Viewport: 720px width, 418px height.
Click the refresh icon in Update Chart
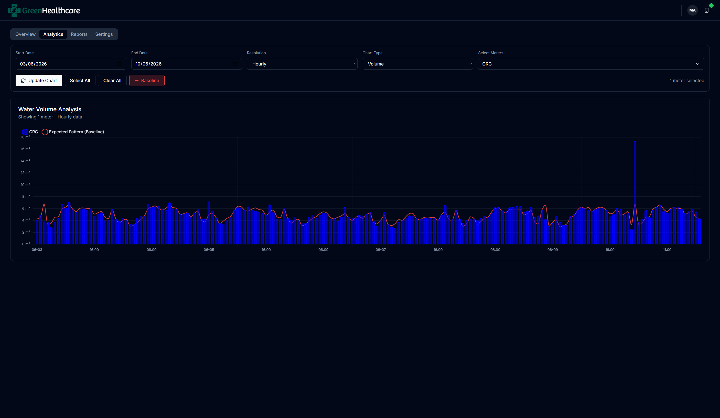click(23, 81)
